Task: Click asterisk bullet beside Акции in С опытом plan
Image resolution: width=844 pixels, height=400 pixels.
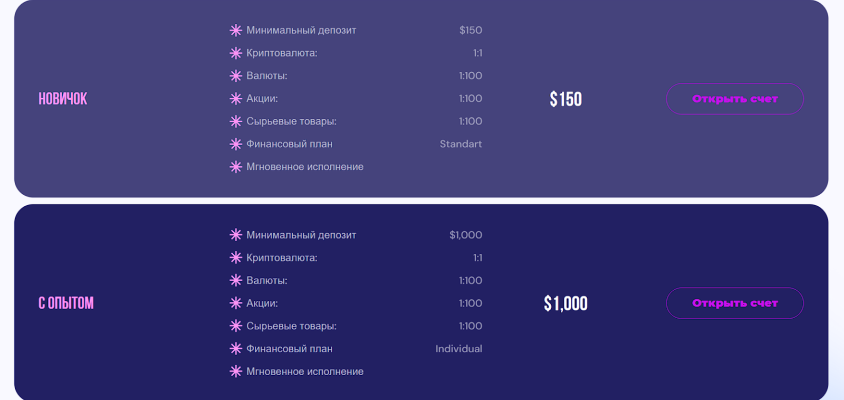Action: click(236, 303)
